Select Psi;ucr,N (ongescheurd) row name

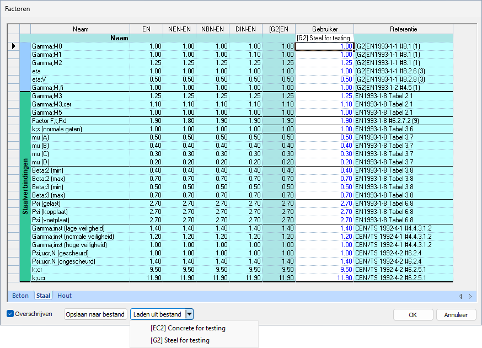63,261
